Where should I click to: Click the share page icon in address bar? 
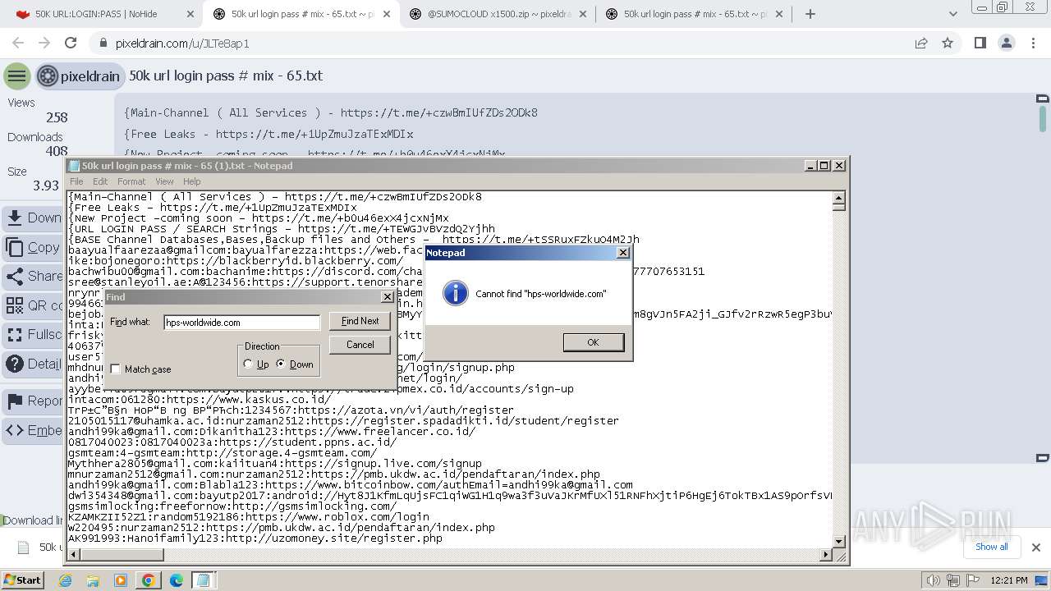pos(921,43)
